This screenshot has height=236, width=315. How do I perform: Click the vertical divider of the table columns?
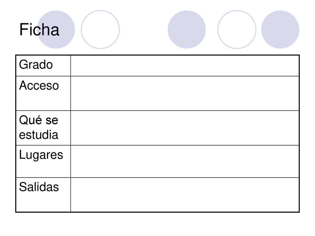click(x=70, y=133)
